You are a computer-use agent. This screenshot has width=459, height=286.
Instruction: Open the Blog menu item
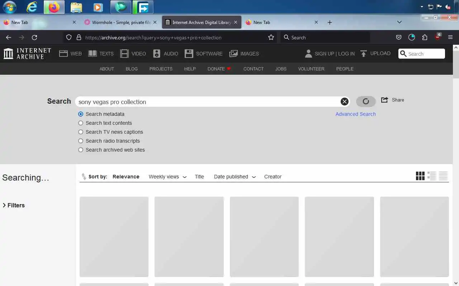(x=132, y=69)
